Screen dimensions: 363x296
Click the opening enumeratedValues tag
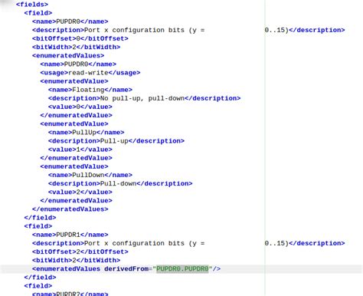coord(68,56)
